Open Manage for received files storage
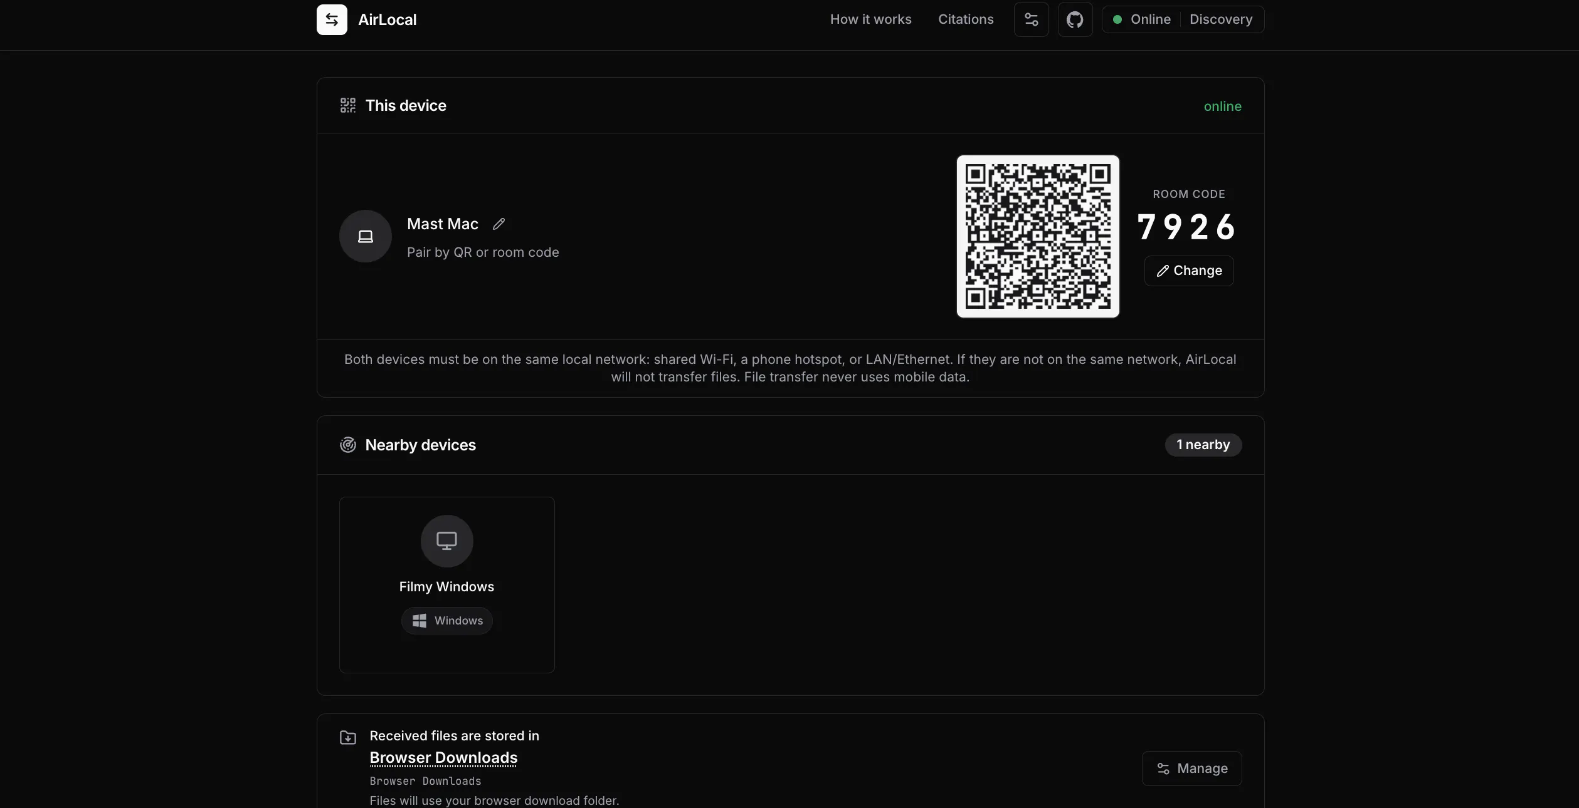This screenshot has height=808, width=1579. (x=1192, y=769)
